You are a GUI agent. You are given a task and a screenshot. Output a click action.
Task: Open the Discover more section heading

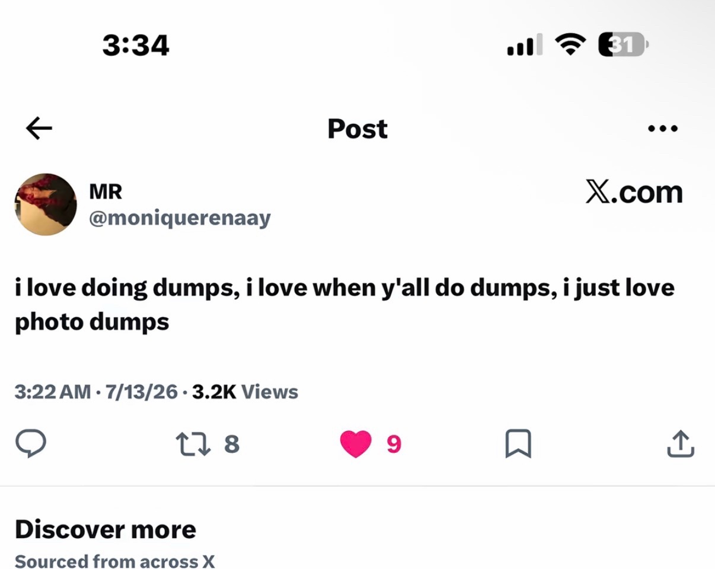click(106, 529)
